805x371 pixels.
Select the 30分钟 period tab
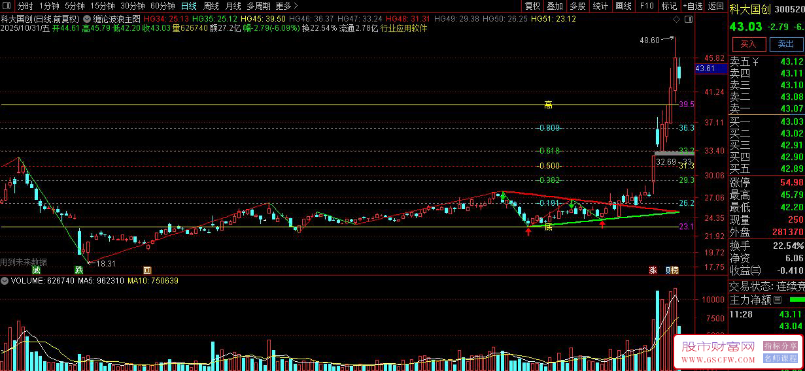(x=132, y=6)
